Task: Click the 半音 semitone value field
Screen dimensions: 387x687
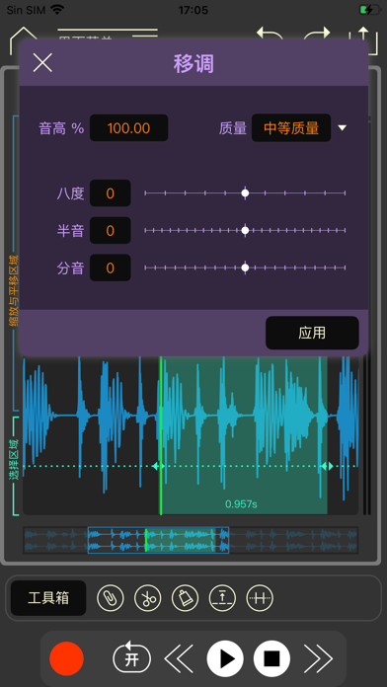Action: click(110, 230)
